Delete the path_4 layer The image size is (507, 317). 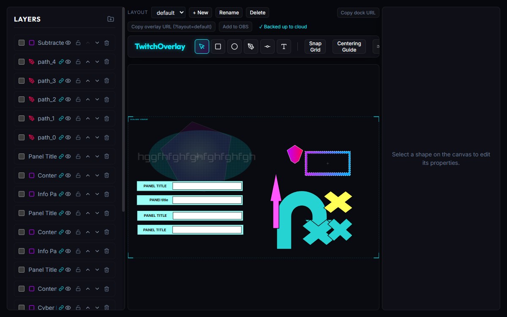click(x=106, y=62)
